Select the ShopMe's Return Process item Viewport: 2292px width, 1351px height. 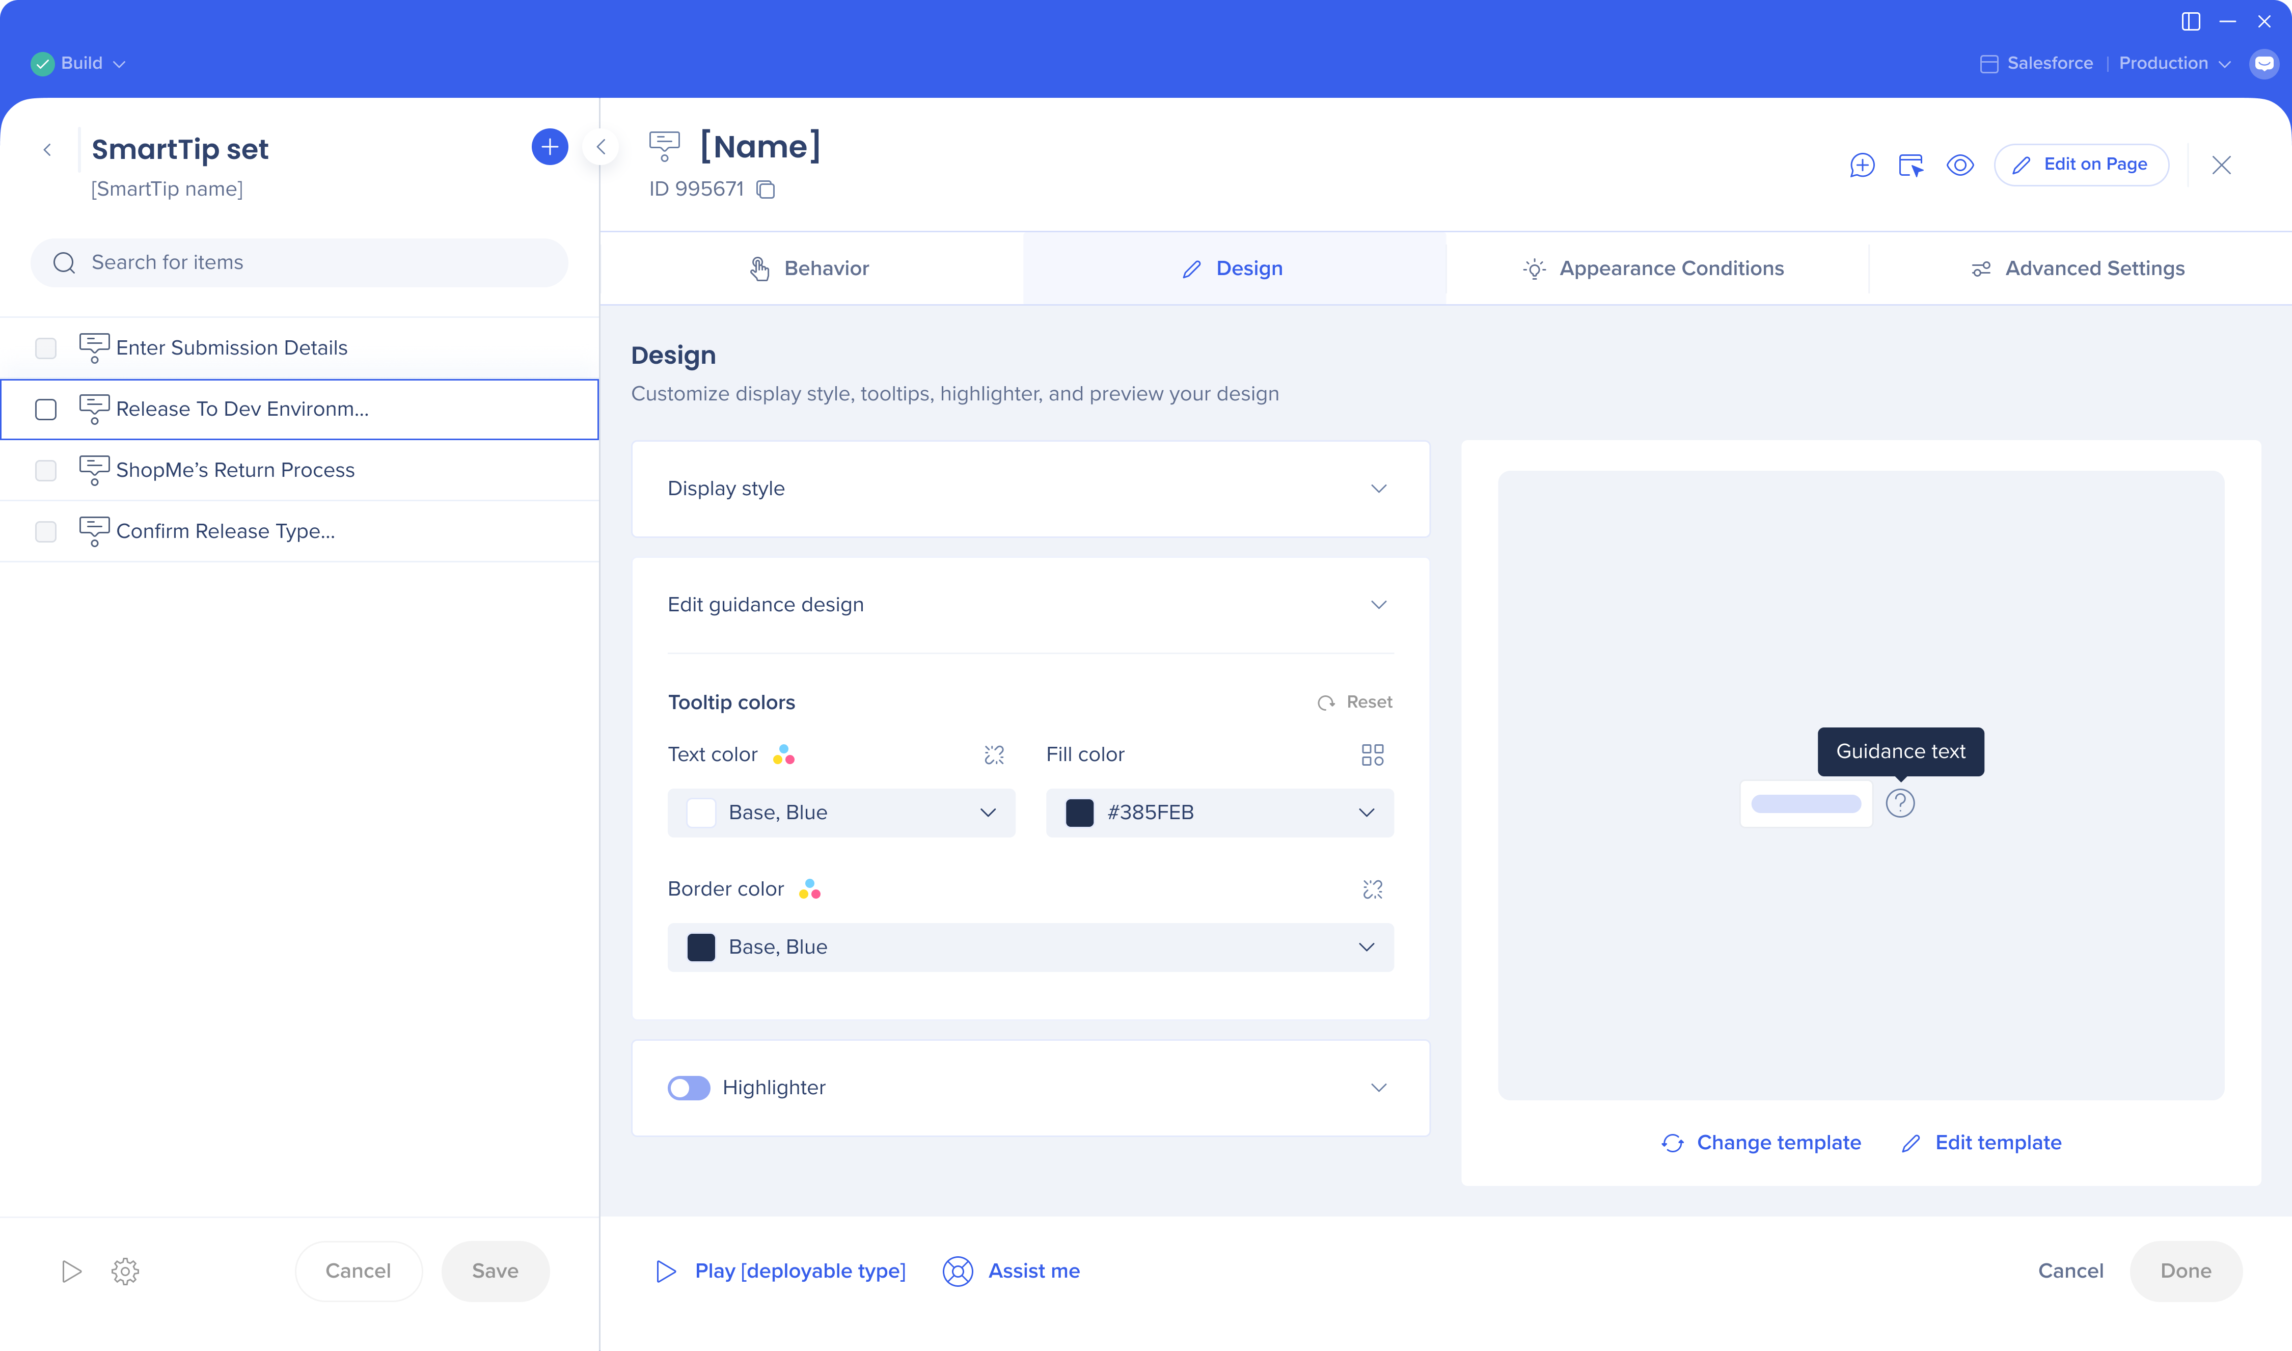299,471
